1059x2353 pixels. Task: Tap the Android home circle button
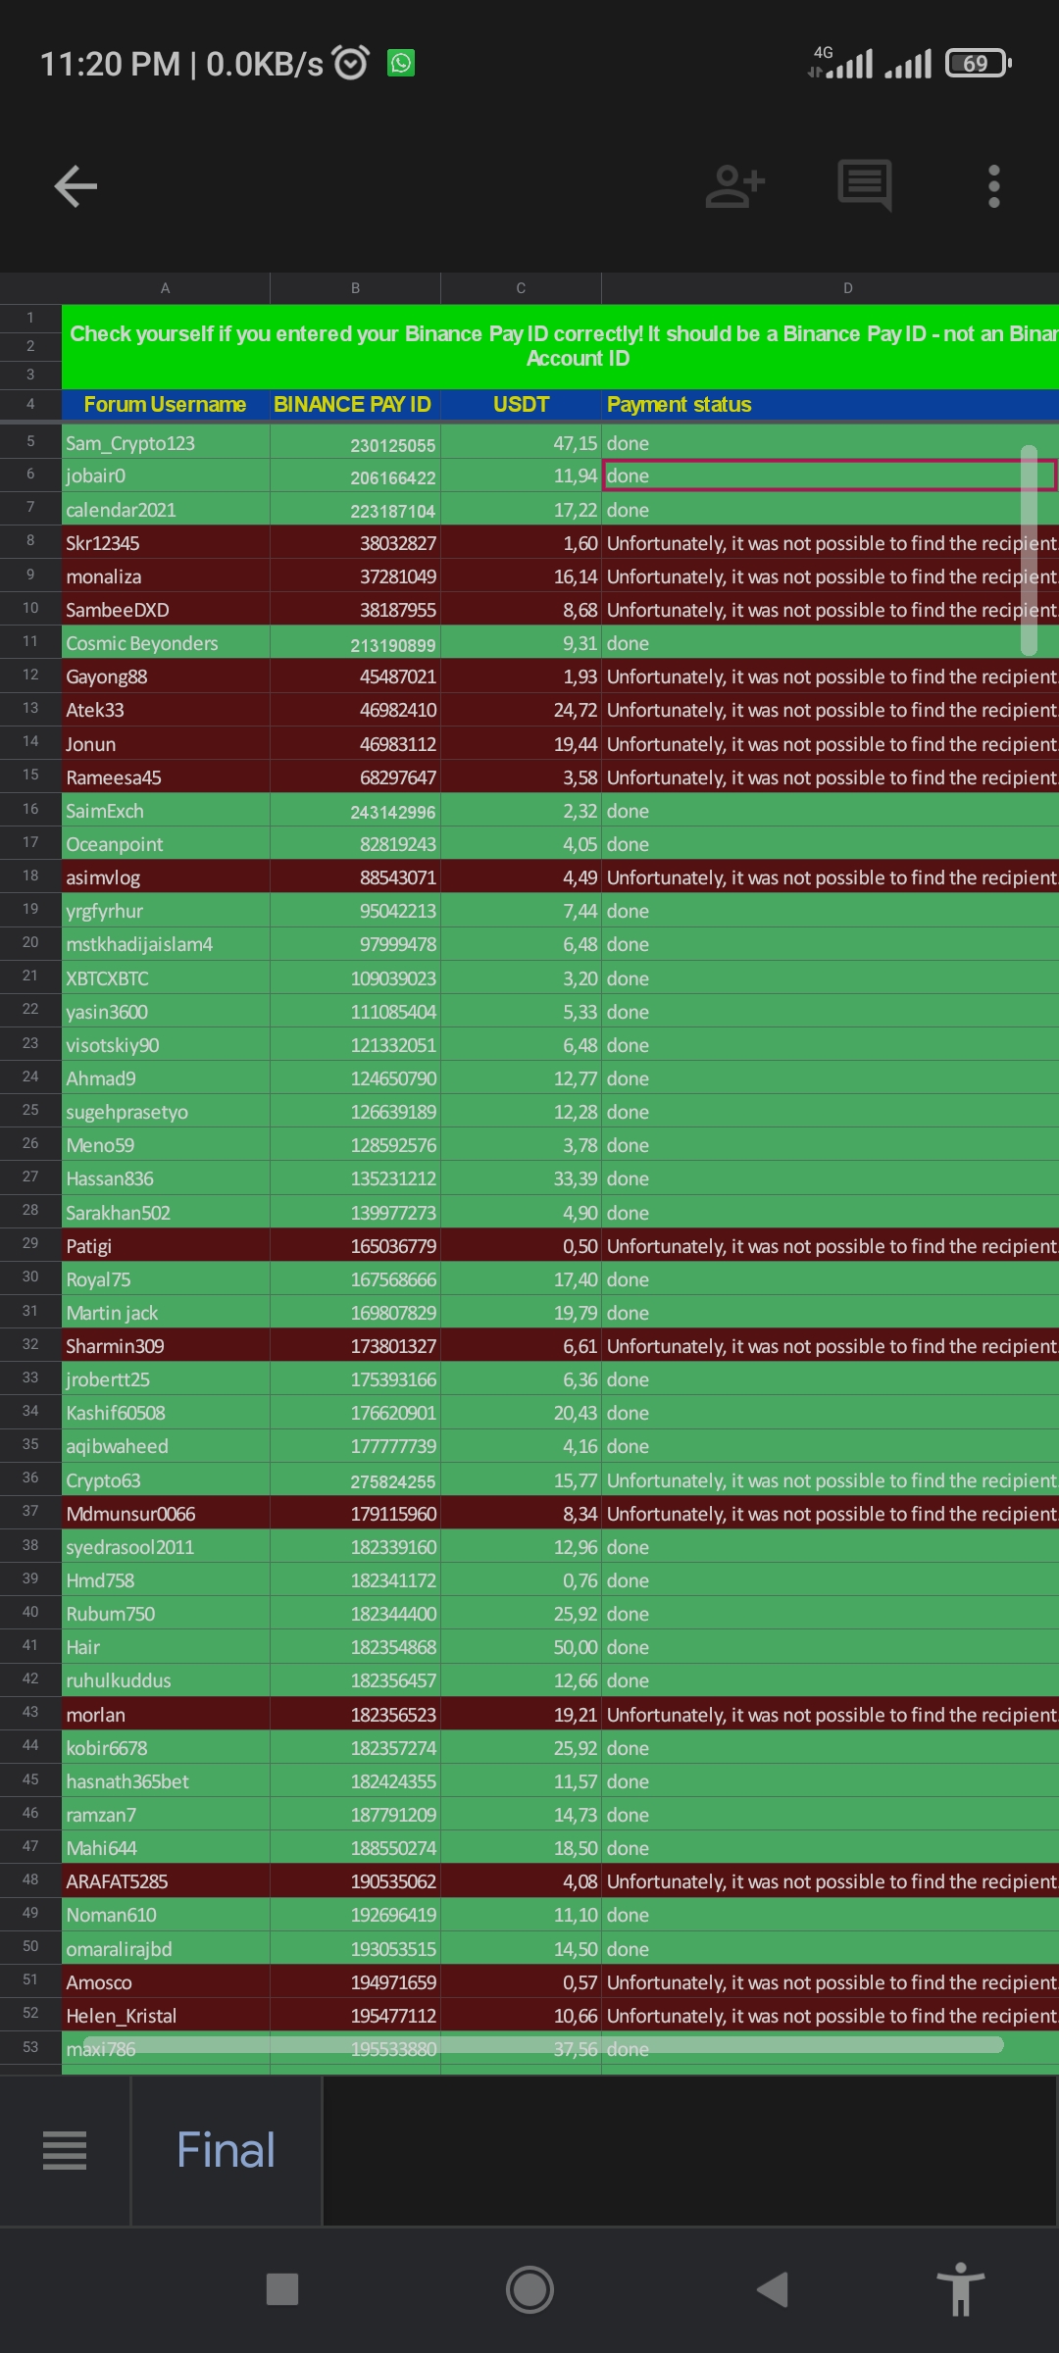coord(529,2289)
